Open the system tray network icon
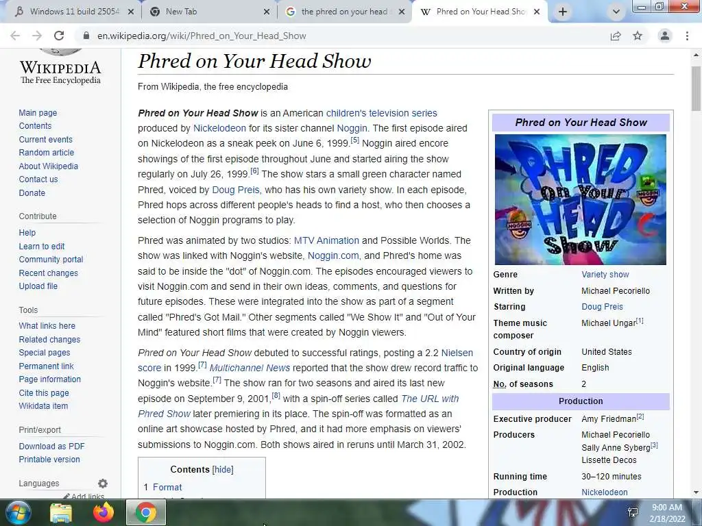Screen dimensions: 702x526 pyautogui.click(x=633, y=512)
